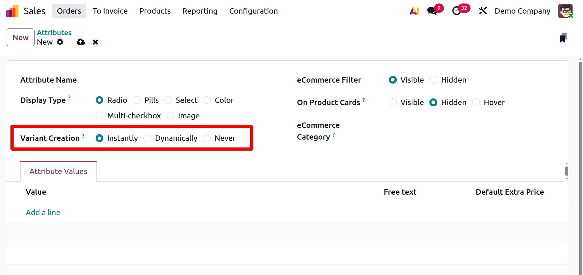Screen dimensions: 583x275
Task: Open the Reporting menu
Action: (x=200, y=11)
